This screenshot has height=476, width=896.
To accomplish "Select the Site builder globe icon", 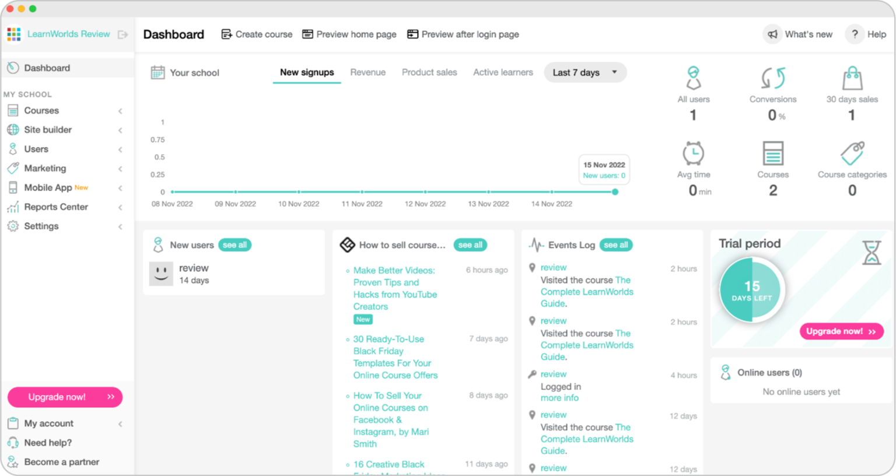I will tap(12, 129).
